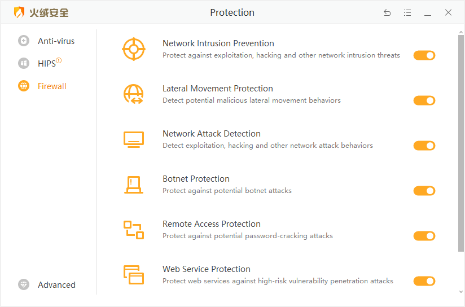Open the list menu icon in title bar

click(x=407, y=12)
